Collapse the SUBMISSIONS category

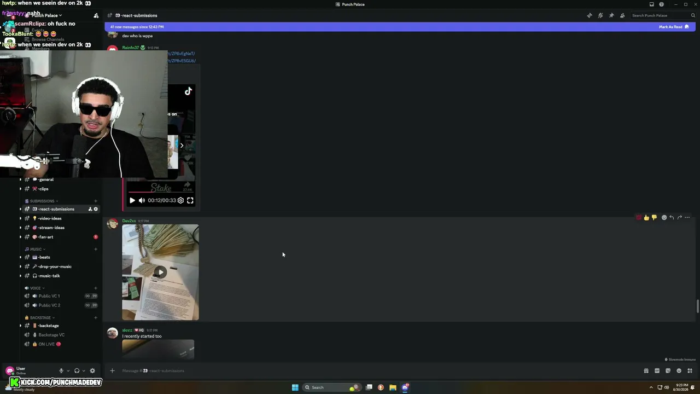pyautogui.click(x=42, y=201)
